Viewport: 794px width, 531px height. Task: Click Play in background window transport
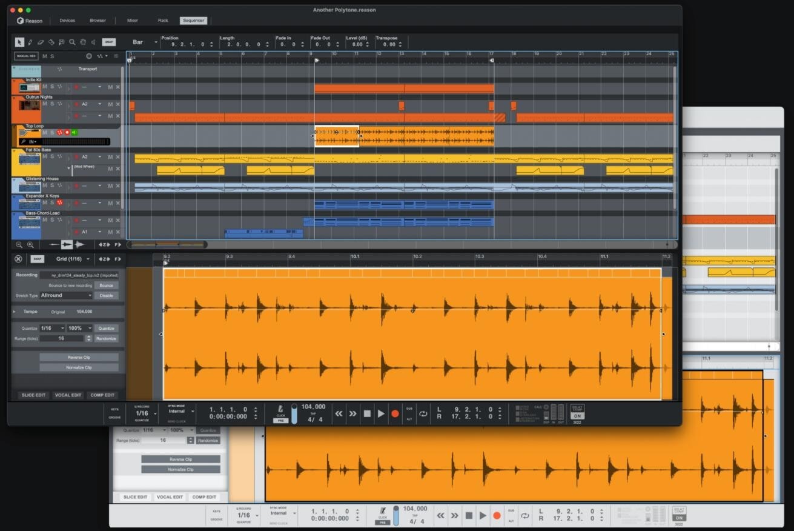(x=483, y=515)
